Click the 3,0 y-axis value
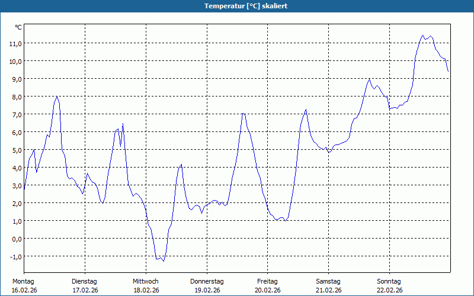474x296 pixels. point(17,186)
